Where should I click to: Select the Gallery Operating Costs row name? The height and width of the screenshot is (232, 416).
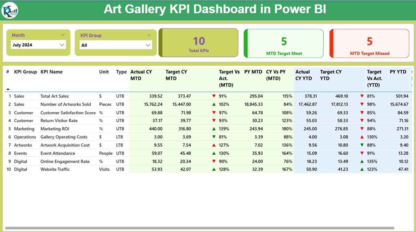point(64,137)
